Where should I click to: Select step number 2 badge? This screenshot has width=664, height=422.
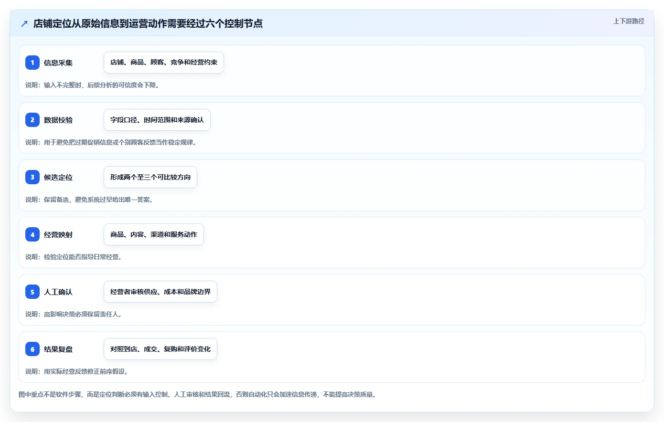[x=32, y=120]
